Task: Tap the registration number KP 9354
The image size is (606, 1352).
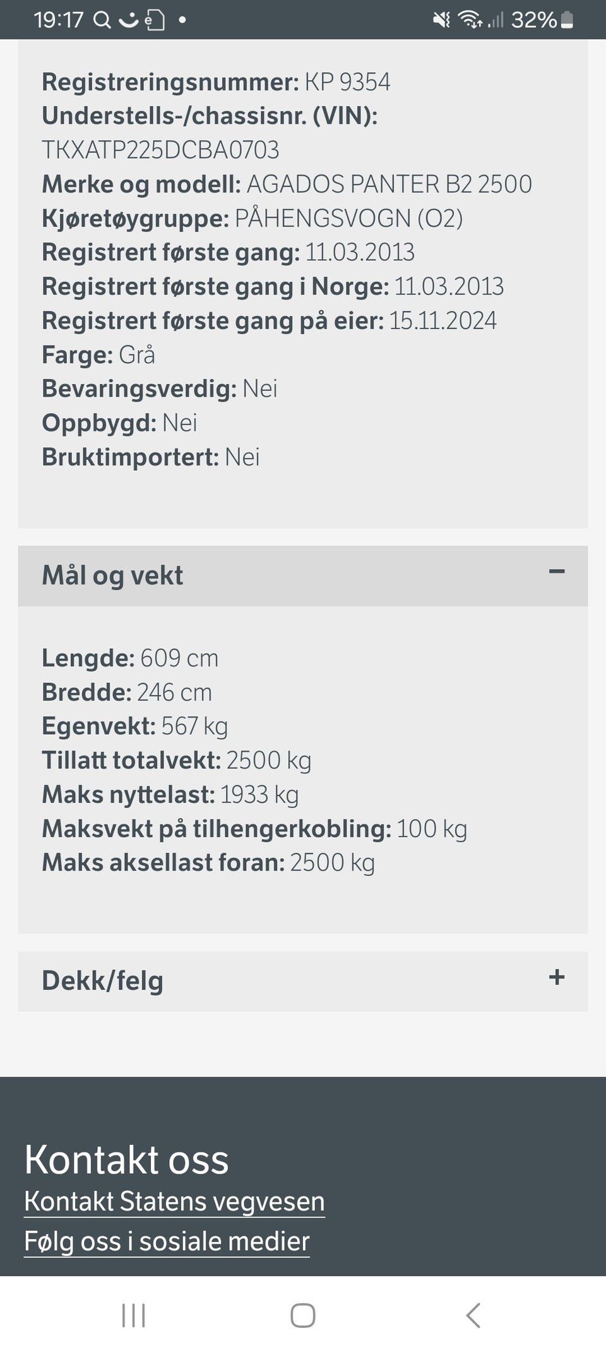Action: pyautogui.click(x=347, y=82)
